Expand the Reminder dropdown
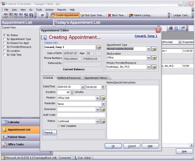This screenshot has height=161, width=195. [x=103, y=104]
